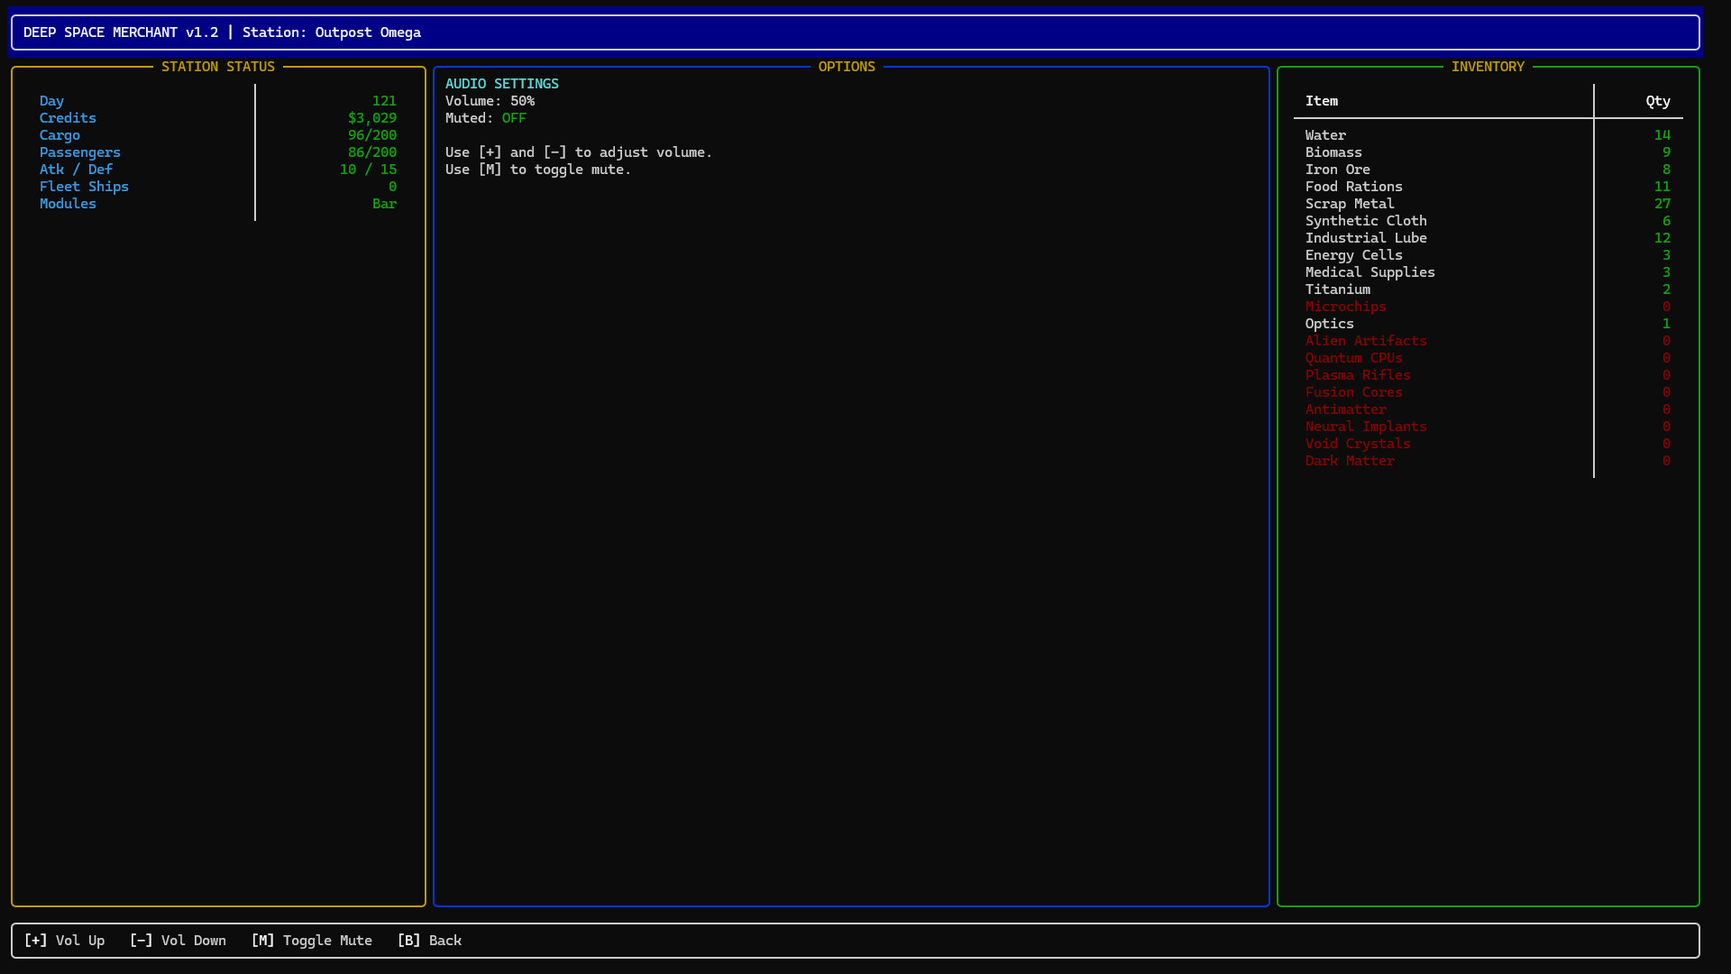Select the Water inventory entry
Image resolution: width=1731 pixels, height=974 pixels.
pos(1325,134)
